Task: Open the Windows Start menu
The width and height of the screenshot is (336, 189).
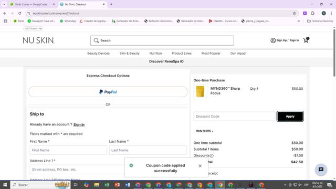Action: tap(5, 185)
